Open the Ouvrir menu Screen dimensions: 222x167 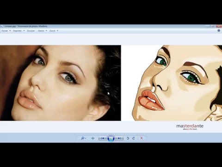point(52,31)
